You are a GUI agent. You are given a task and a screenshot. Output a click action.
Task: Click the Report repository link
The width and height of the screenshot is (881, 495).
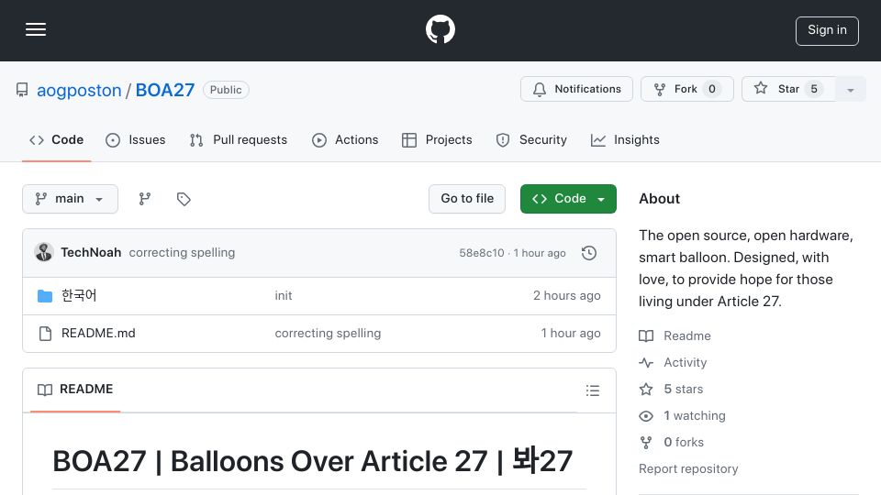[x=688, y=468]
